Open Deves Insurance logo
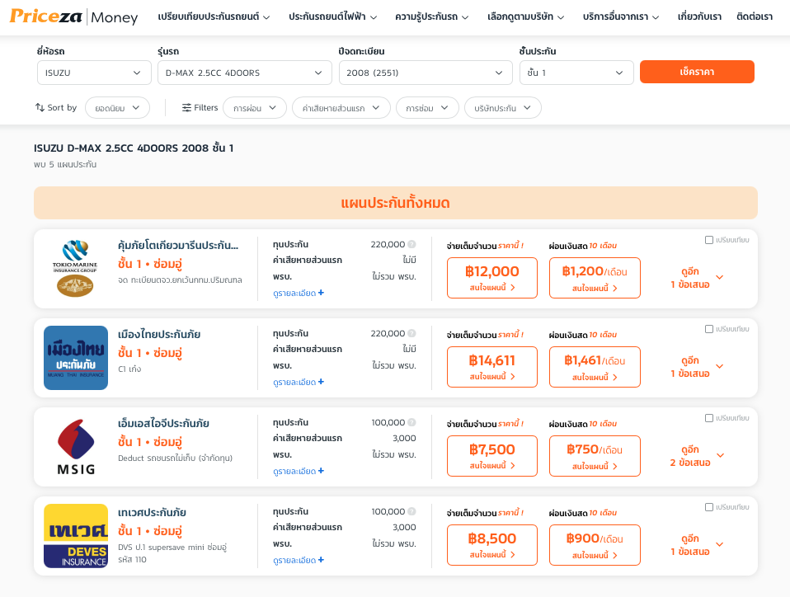The image size is (790, 597). [76, 536]
